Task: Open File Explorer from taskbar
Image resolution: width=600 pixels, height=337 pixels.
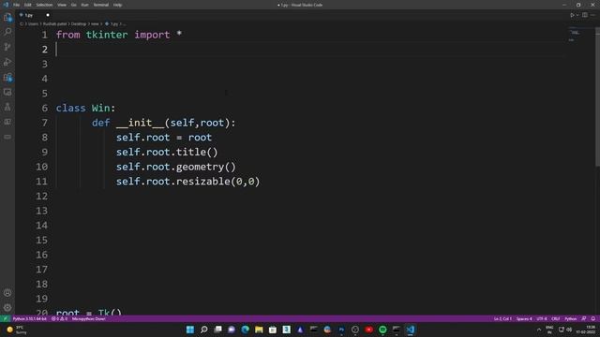Action: (259, 330)
